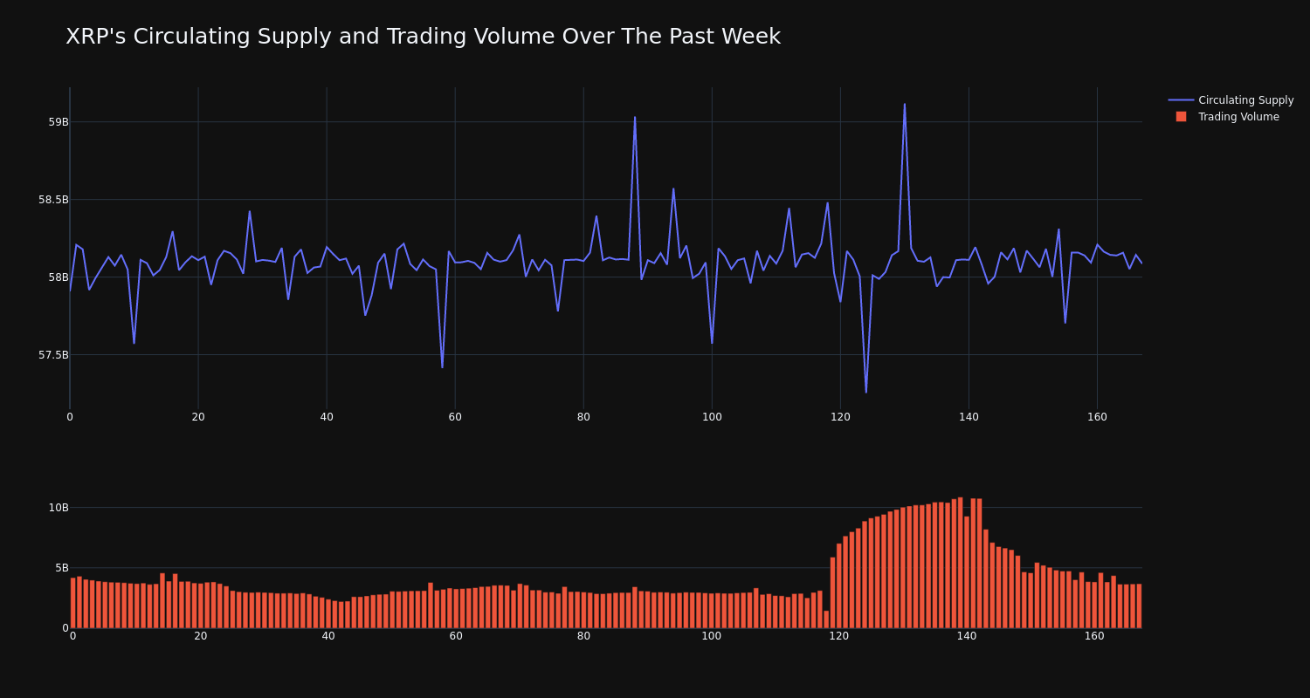Click the tallest volume bar near x=139
Image resolution: width=1310 pixels, height=698 pixels.
[961, 563]
